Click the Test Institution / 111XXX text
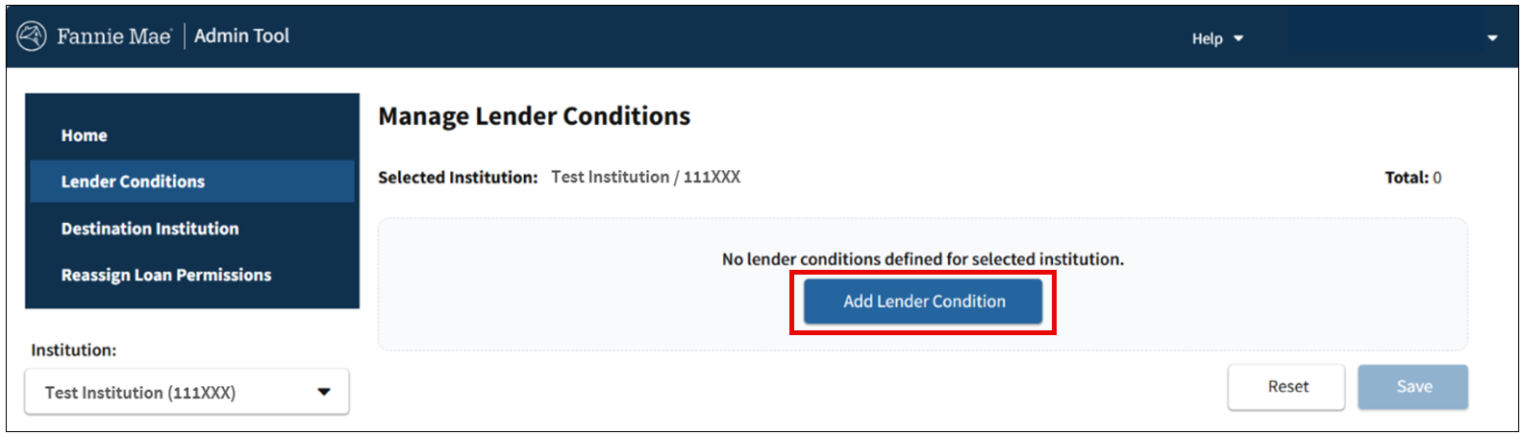The image size is (1523, 435). tap(645, 177)
